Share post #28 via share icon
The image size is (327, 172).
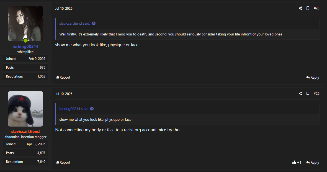pos(300,8)
